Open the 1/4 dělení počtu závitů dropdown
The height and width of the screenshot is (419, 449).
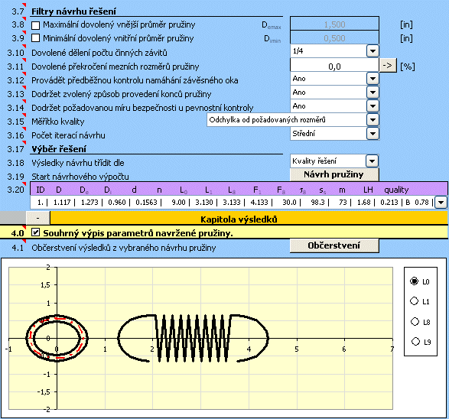pyautogui.click(x=373, y=51)
